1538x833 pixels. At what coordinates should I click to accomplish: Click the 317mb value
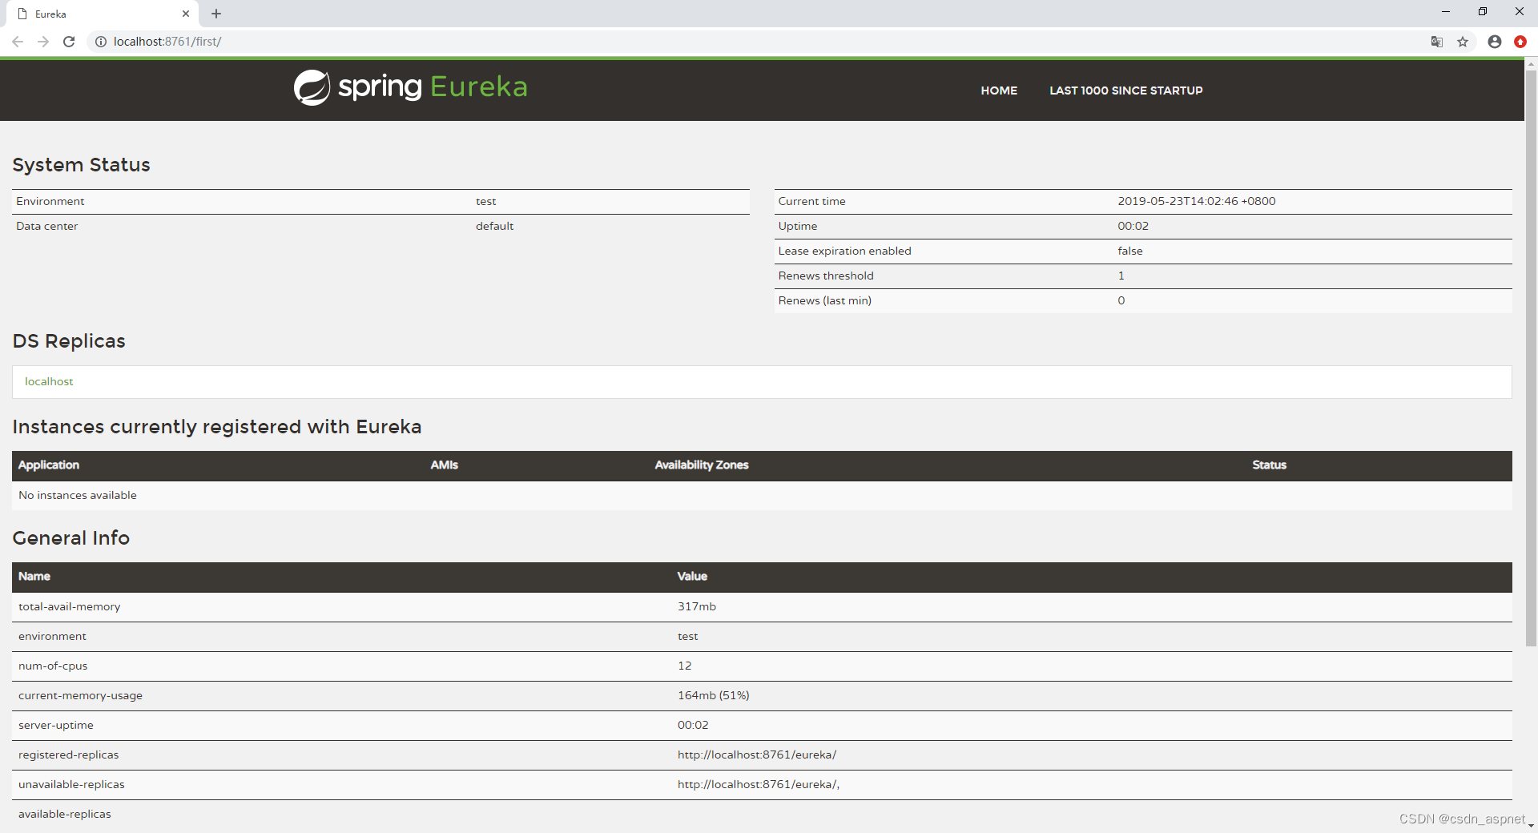point(697,606)
